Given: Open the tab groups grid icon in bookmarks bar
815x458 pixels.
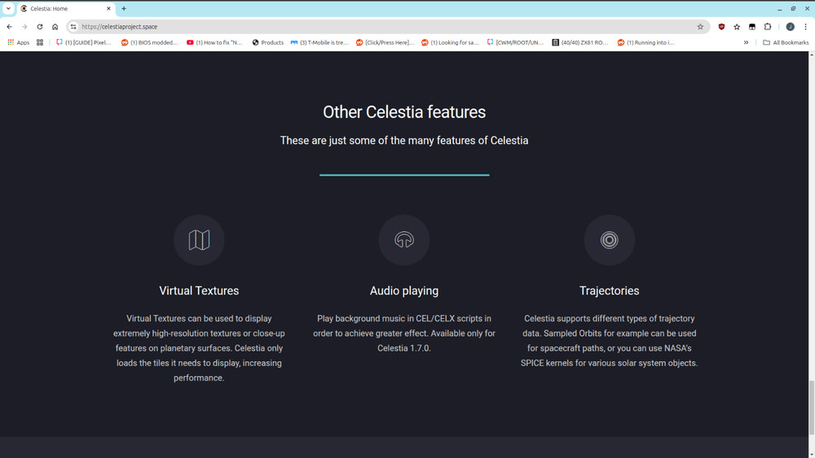Looking at the screenshot, I should 39,42.
